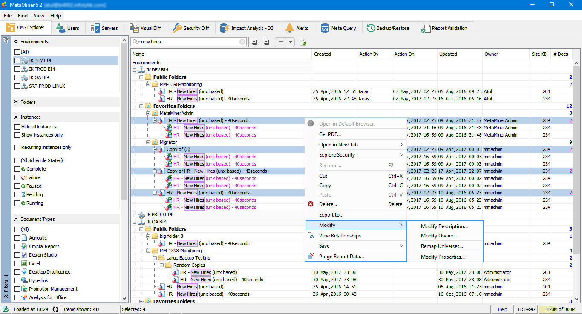Image resolution: width=582 pixels, height=314 pixels.
Task: Click the expand all tree nodes icon
Action: point(254,42)
